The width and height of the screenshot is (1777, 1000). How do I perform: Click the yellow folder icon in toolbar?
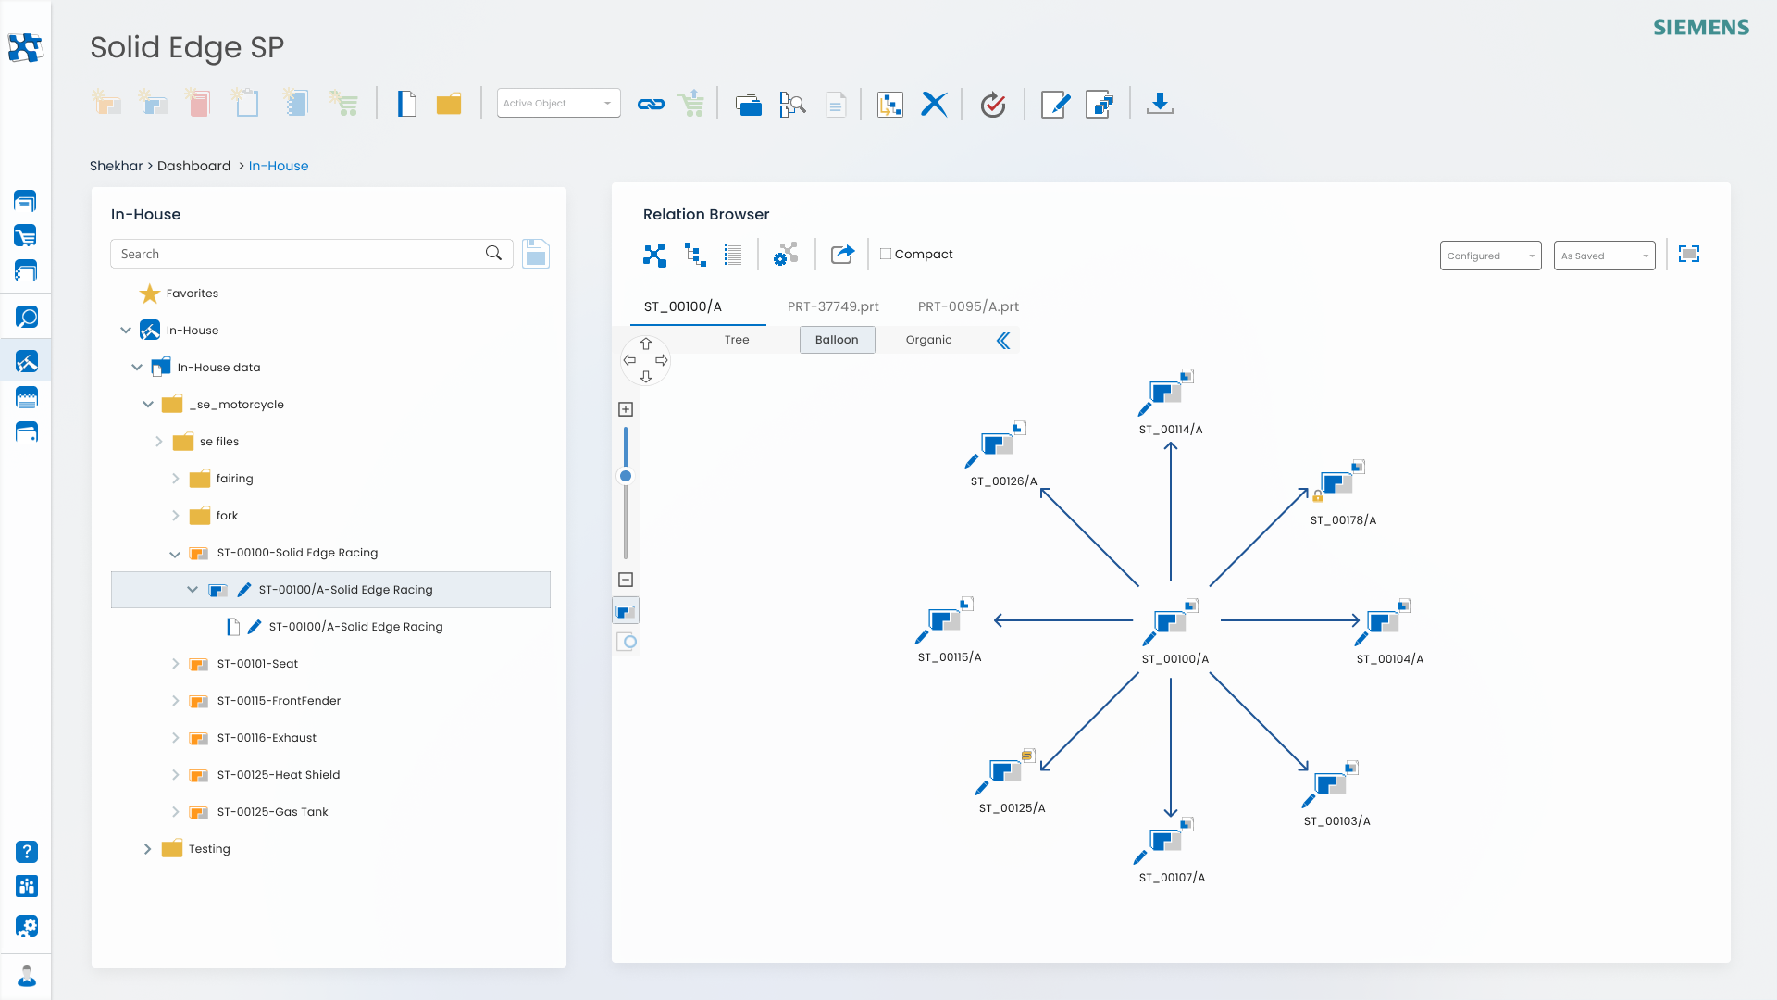(449, 104)
